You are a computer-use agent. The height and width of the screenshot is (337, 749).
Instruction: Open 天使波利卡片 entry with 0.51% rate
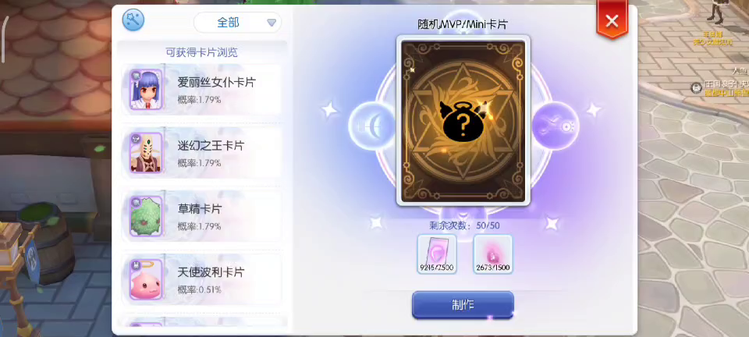tap(201, 279)
